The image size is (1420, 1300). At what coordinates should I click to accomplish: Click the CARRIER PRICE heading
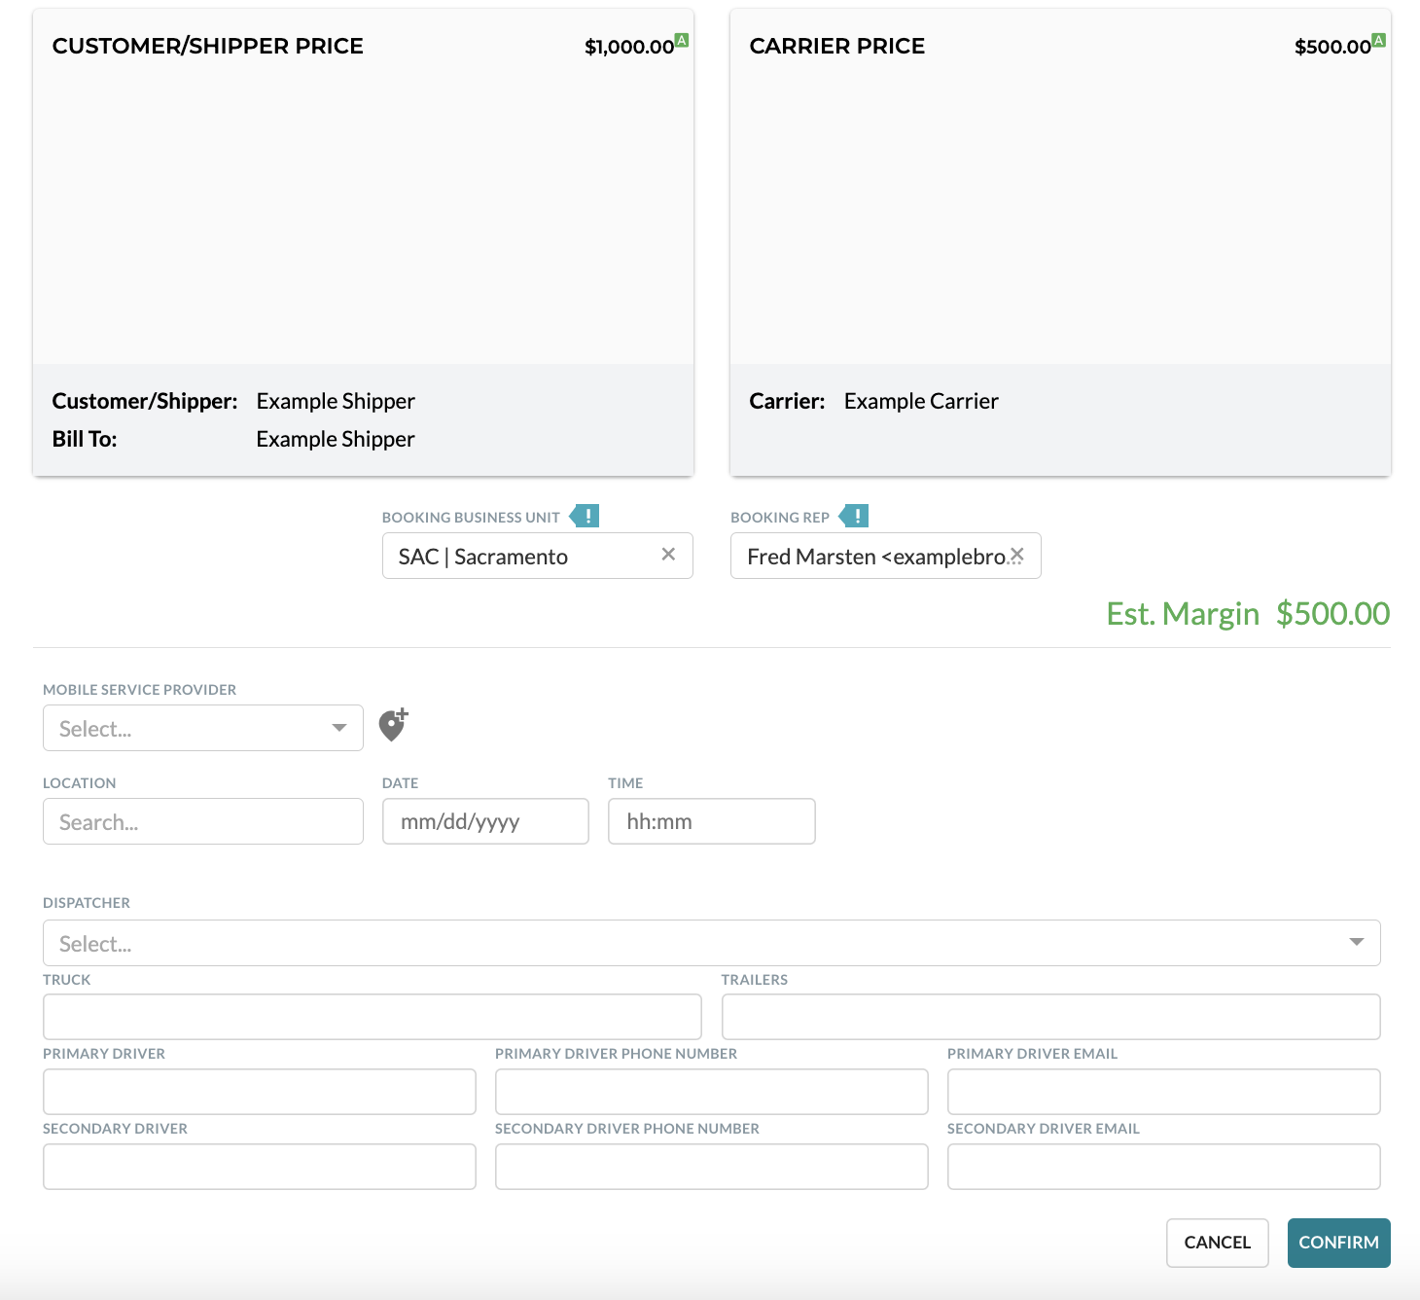click(837, 46)
